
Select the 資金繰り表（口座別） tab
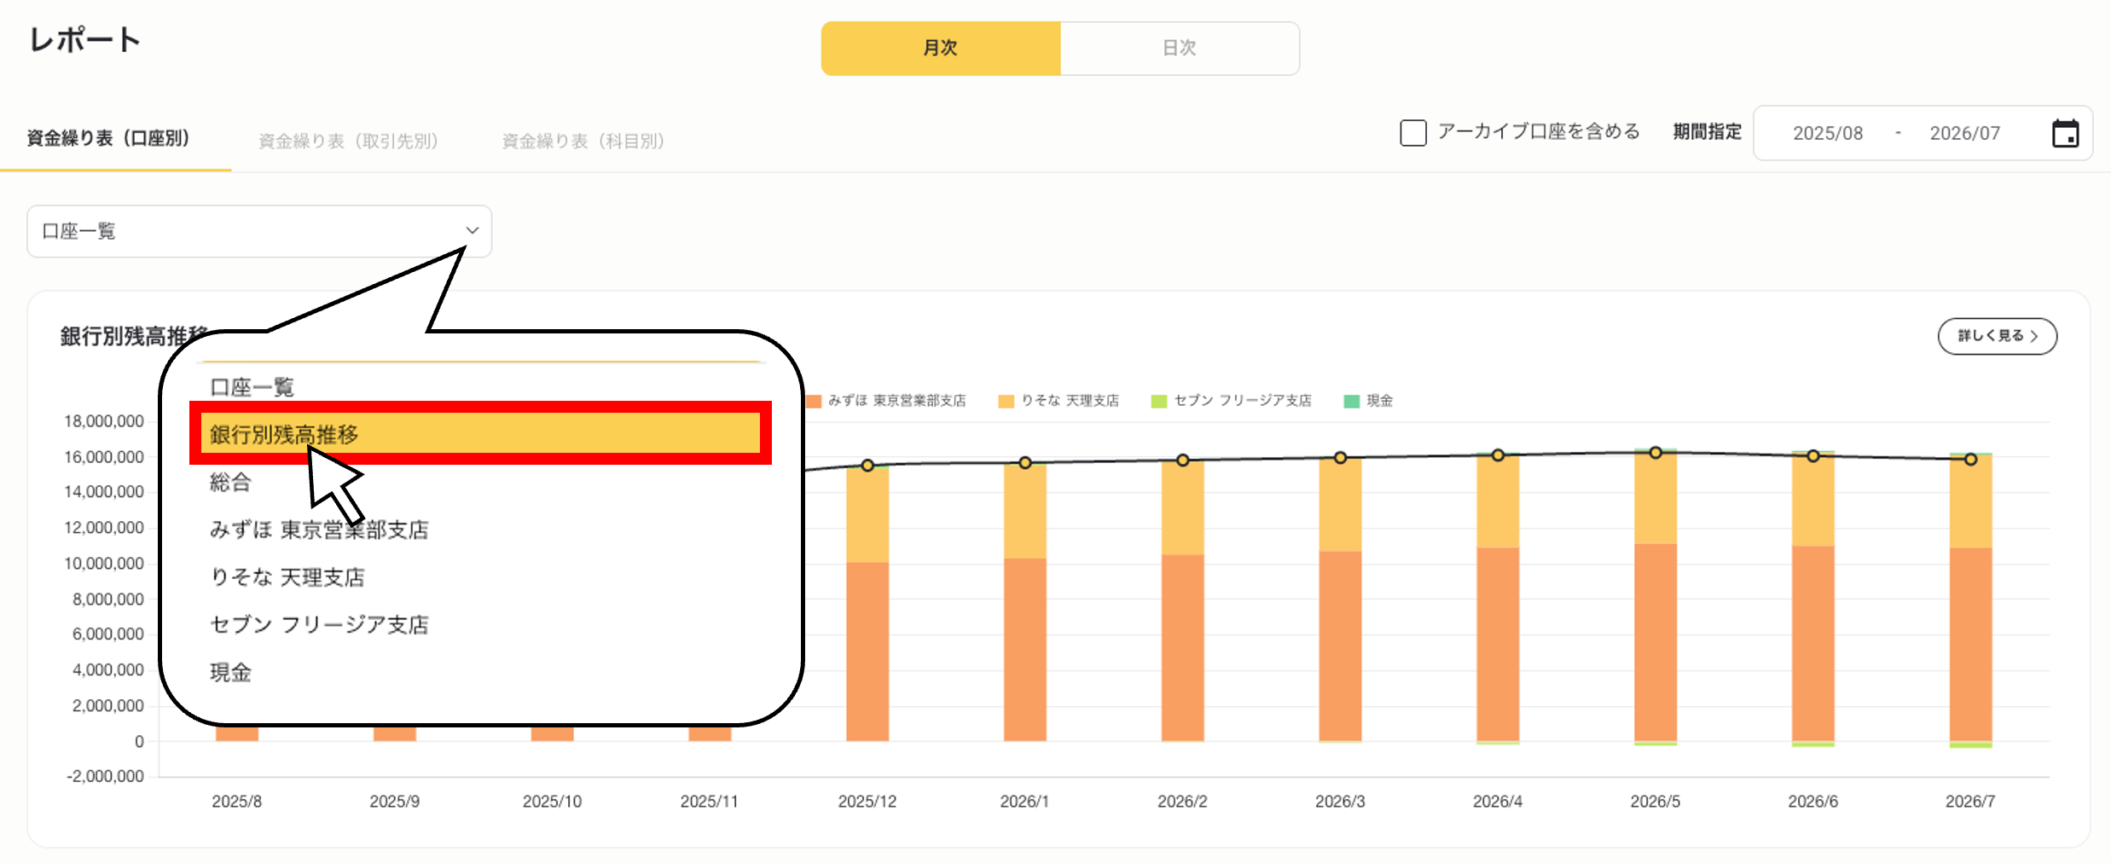[108, 138]
